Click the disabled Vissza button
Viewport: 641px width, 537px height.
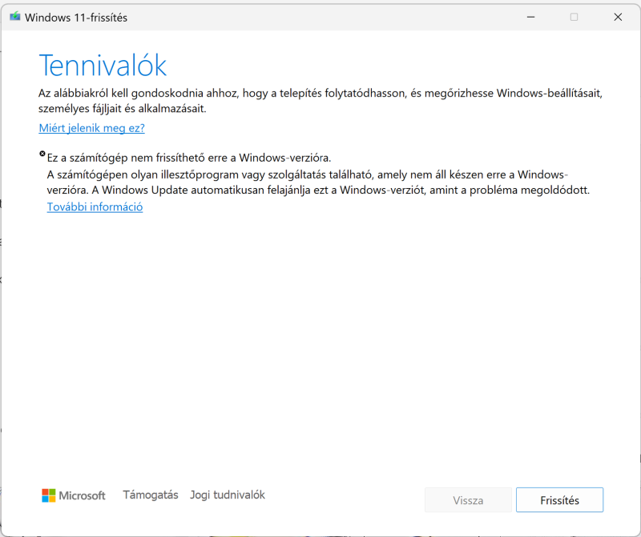click(468, 500)
